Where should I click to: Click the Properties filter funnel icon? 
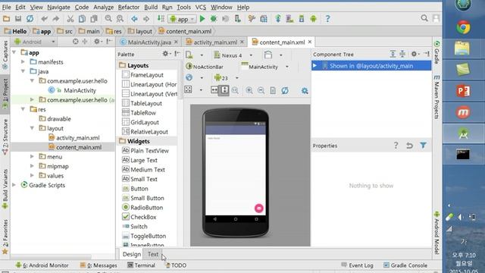[x=423, y=145]
